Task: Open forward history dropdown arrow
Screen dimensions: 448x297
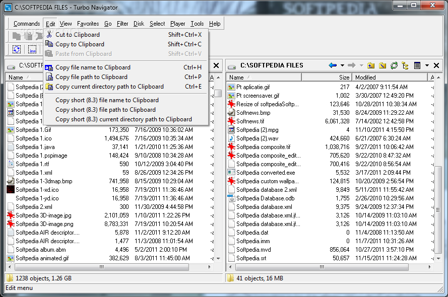Action: [361, 65]
